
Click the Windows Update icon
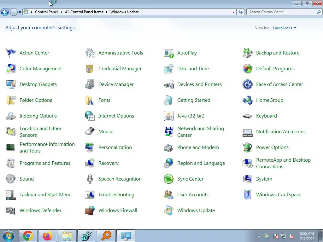pyautogui.click(x=168, y=210)
